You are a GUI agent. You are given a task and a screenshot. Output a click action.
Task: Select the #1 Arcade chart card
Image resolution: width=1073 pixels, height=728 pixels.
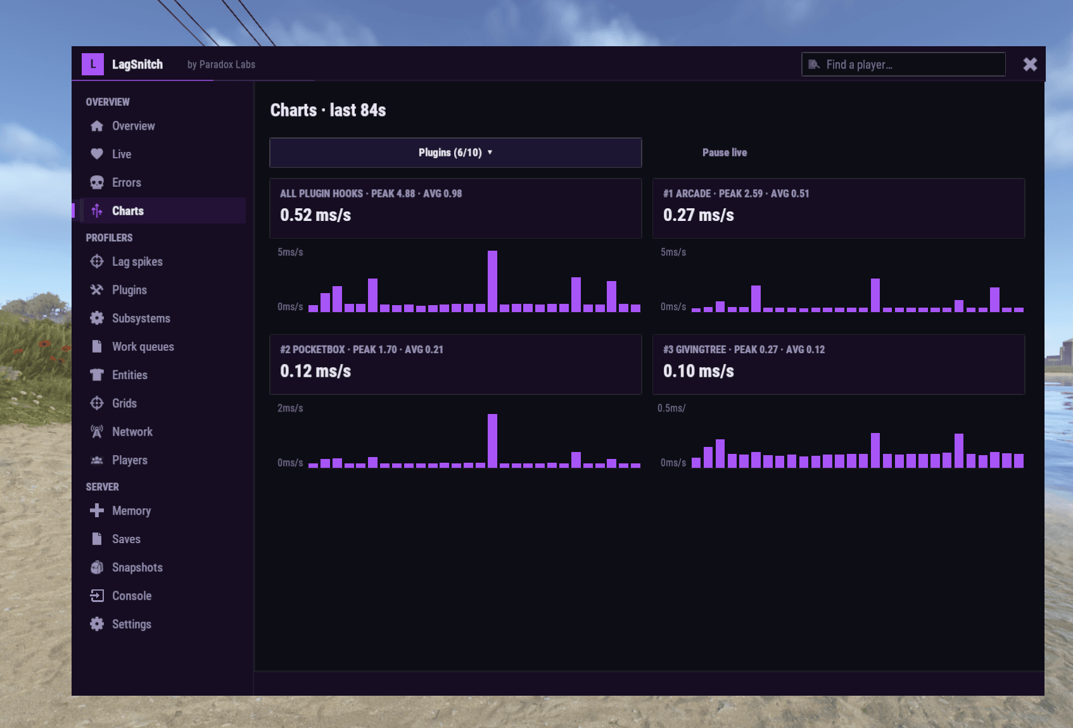point(839,208)
